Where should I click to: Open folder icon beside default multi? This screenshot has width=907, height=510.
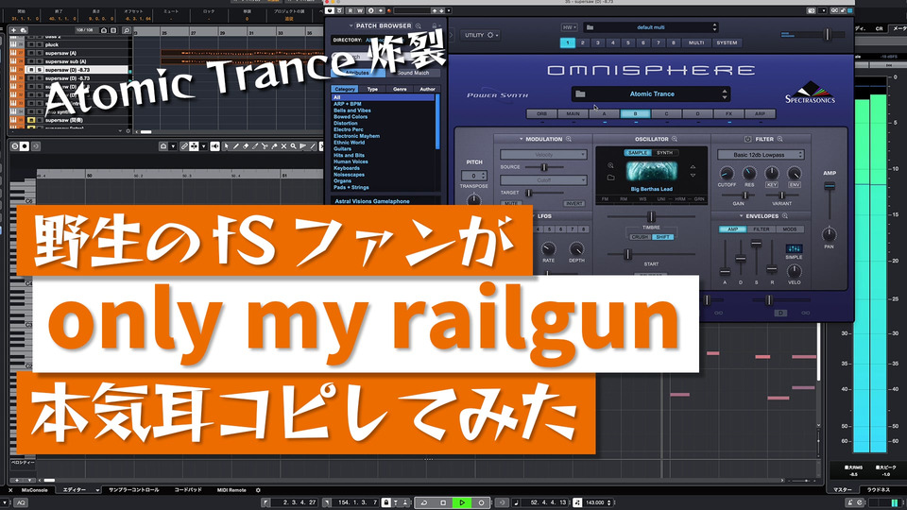coord(590,27)
